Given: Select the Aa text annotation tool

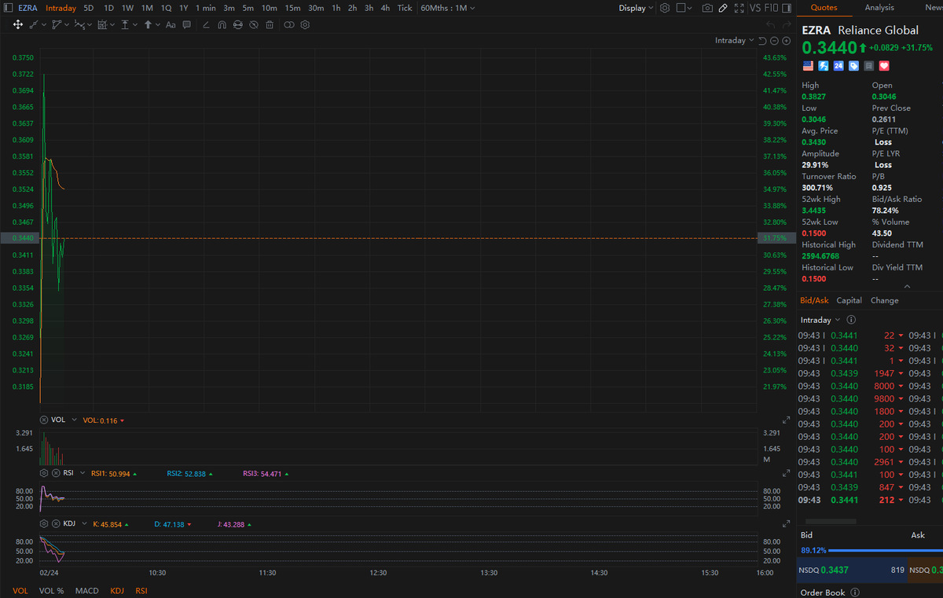Looking at the screenshot, I should (171, 25).
